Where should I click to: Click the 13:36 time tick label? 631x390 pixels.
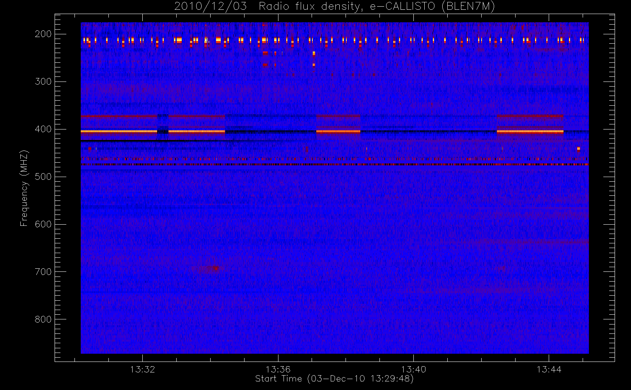click(278, 369)
